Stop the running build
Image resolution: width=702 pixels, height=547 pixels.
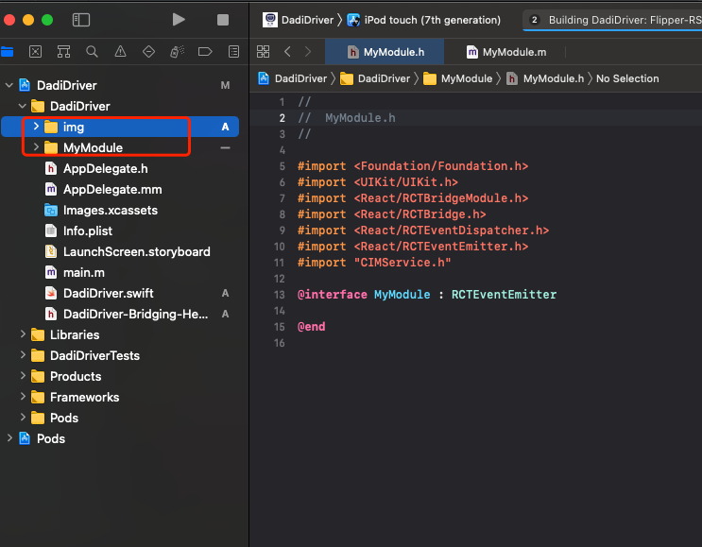pyautogui.click(x=223, y=20)
